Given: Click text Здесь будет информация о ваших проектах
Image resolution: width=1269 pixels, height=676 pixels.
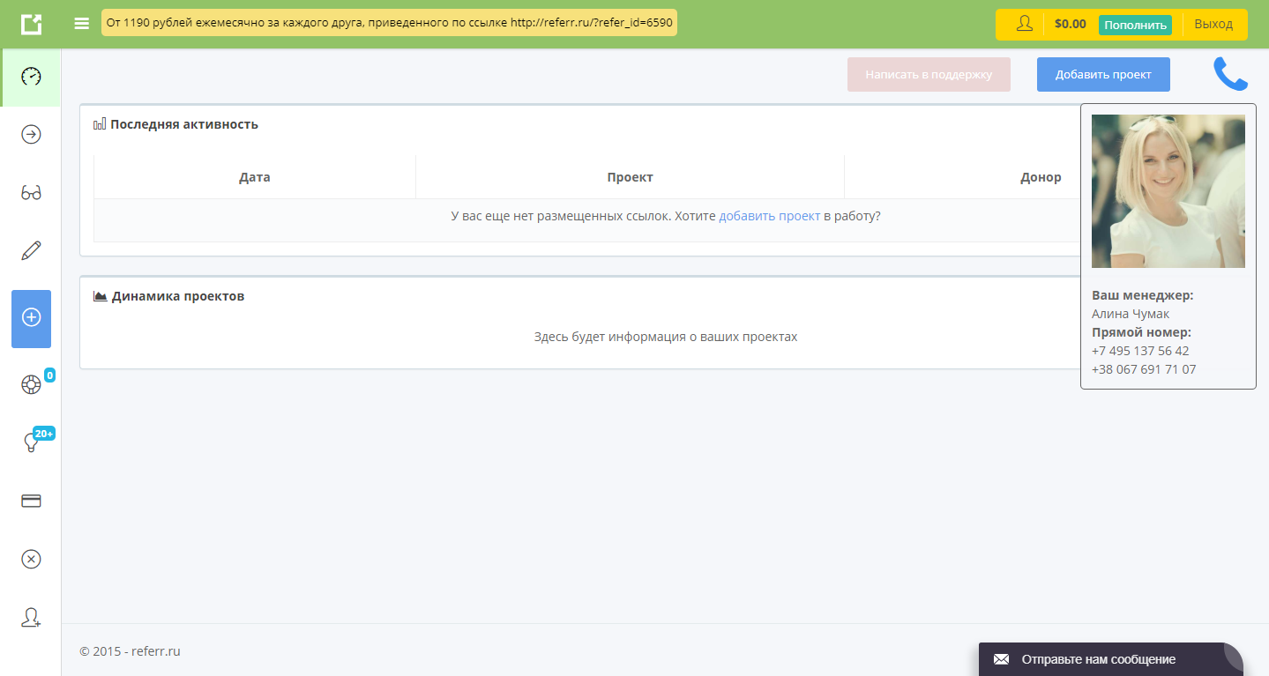Looking at the screenshot, I should [666, 337].
